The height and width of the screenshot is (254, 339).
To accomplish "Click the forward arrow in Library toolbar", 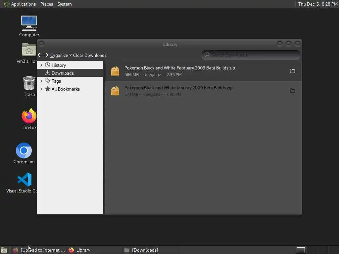I will (46, 55).
